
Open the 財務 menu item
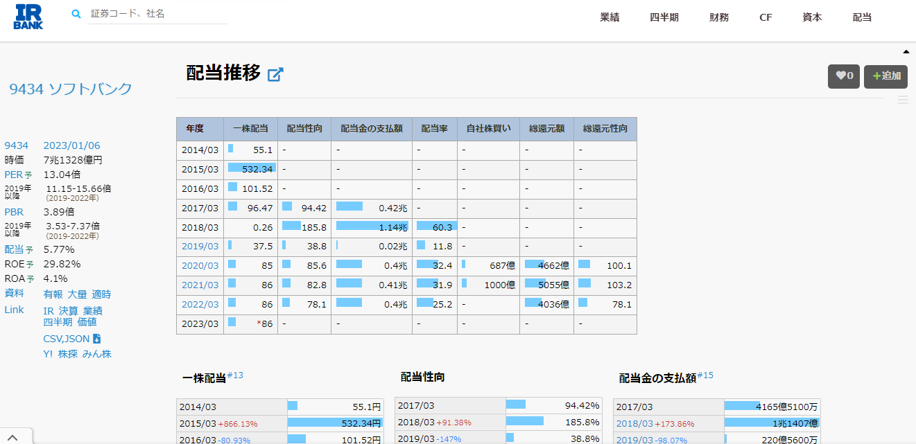click(719, 17)
